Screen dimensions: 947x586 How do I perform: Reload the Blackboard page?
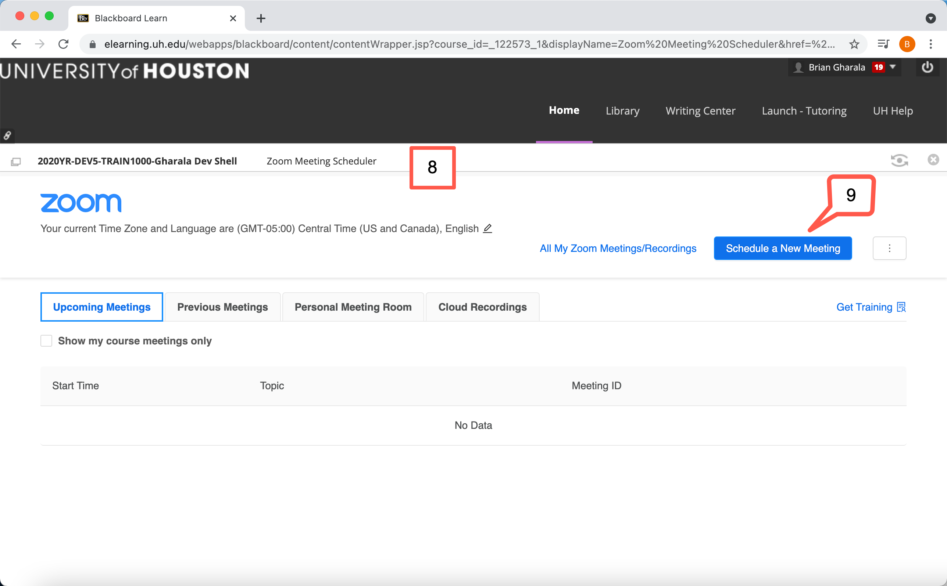[x=64, y=44]
